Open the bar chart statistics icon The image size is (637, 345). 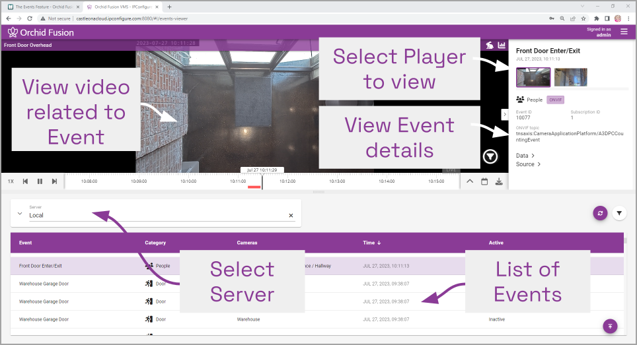(502, 45)
